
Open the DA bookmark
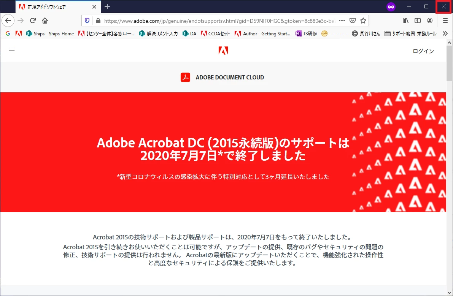point(189,33)
